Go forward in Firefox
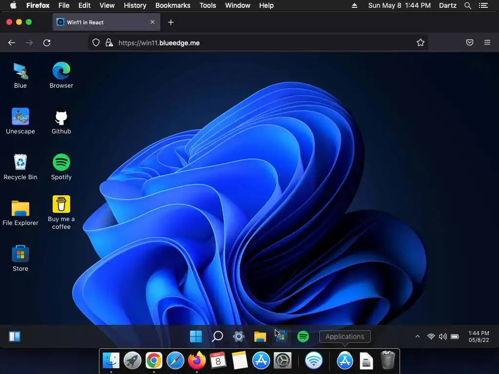Viewport: 499px width, 374px height. coord(29,43)
